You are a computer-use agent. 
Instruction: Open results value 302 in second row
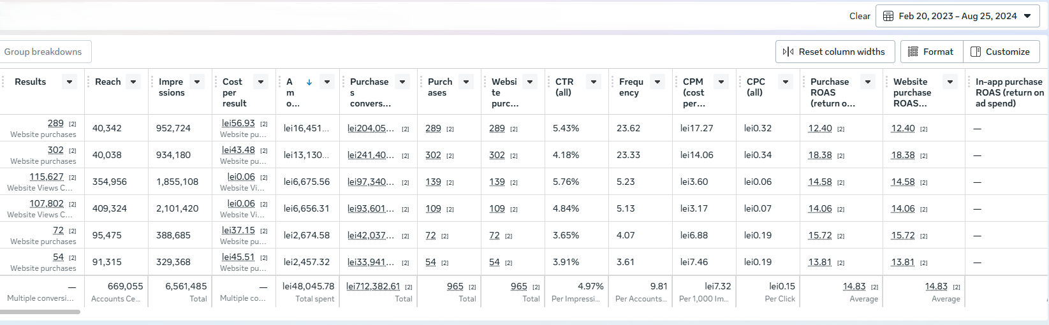[x=55, y=150]
